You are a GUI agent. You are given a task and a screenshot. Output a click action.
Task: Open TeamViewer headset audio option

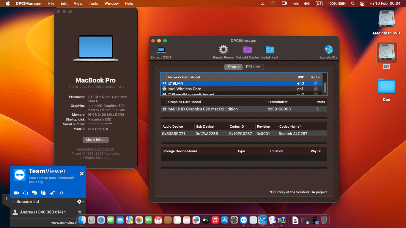coord(26,193)
